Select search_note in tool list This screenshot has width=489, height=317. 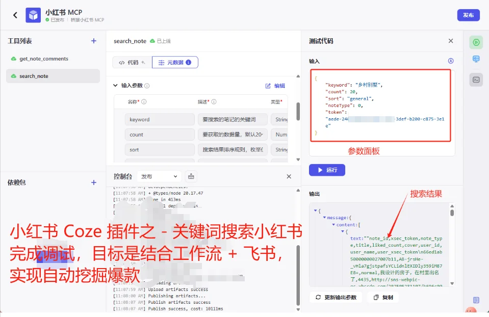pos(53,76)
